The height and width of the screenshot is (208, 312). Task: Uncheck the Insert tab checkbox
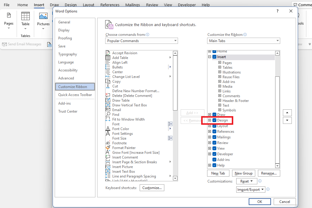(x=214, y=57)
